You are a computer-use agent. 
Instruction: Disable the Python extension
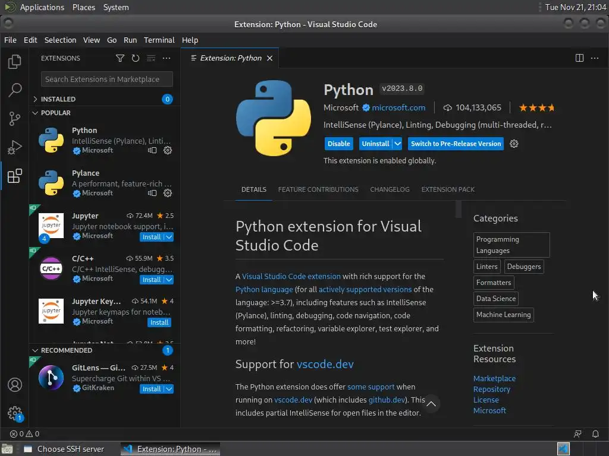338,144
